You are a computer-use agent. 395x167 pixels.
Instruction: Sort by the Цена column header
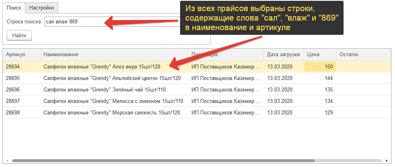(x=320, y=54)
